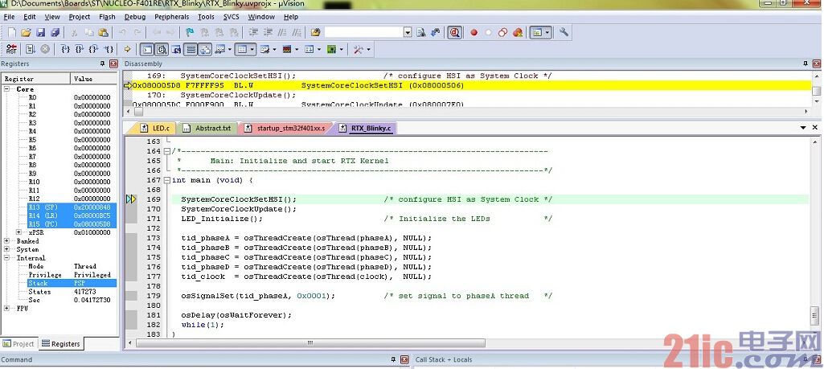The image size is (824, 369).
Task: Show next statement with yellow arrow icon
Action: click(127, 49)
